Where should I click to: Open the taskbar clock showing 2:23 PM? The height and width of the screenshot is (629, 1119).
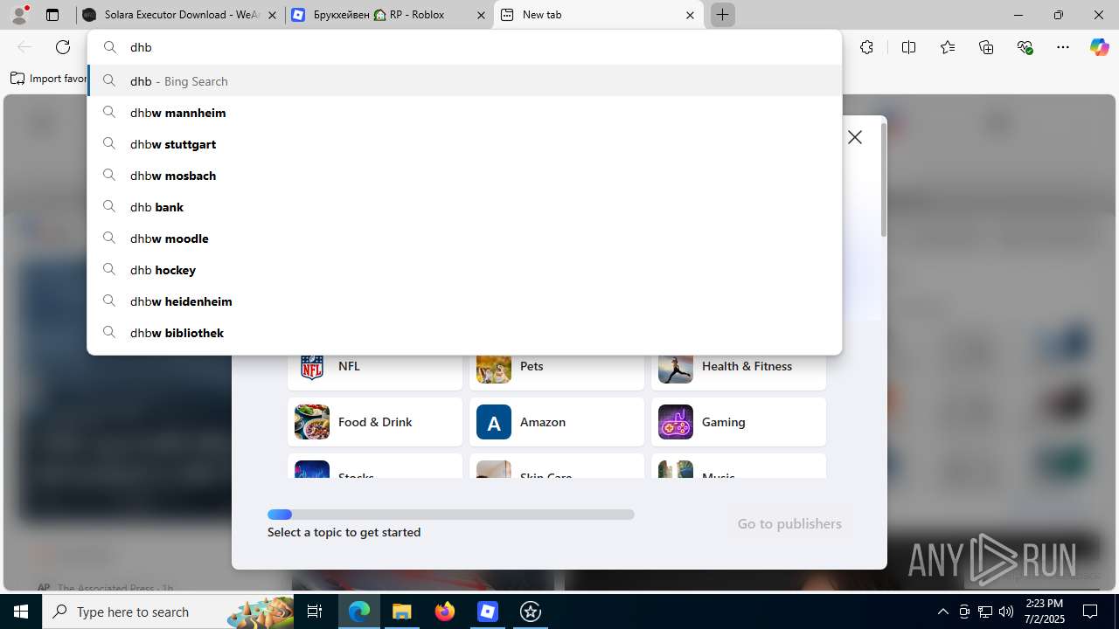pos(1044,612)
